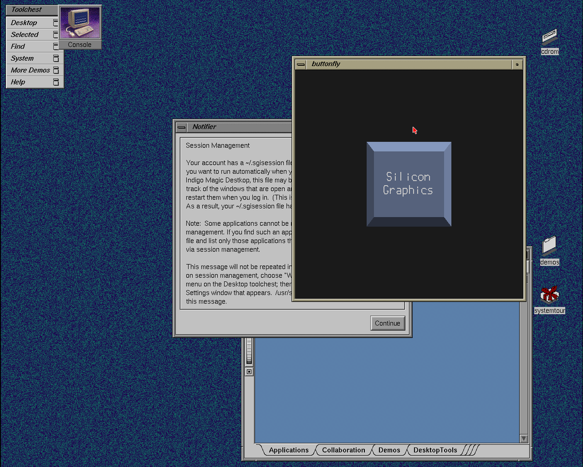The width and height of the screenshot is (583, 467).
Task: Maximize the buttonfly window
Action: (x=517, y=64)
